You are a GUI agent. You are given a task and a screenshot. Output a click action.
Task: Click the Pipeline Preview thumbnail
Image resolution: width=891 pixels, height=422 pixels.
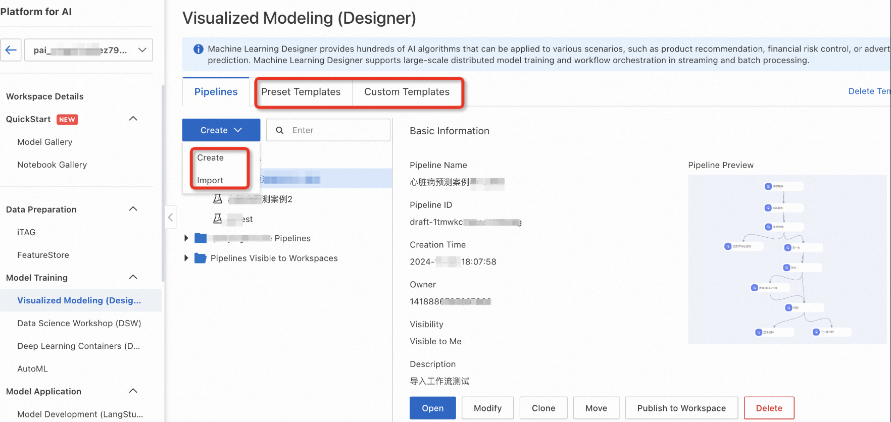tap(787, 259)
